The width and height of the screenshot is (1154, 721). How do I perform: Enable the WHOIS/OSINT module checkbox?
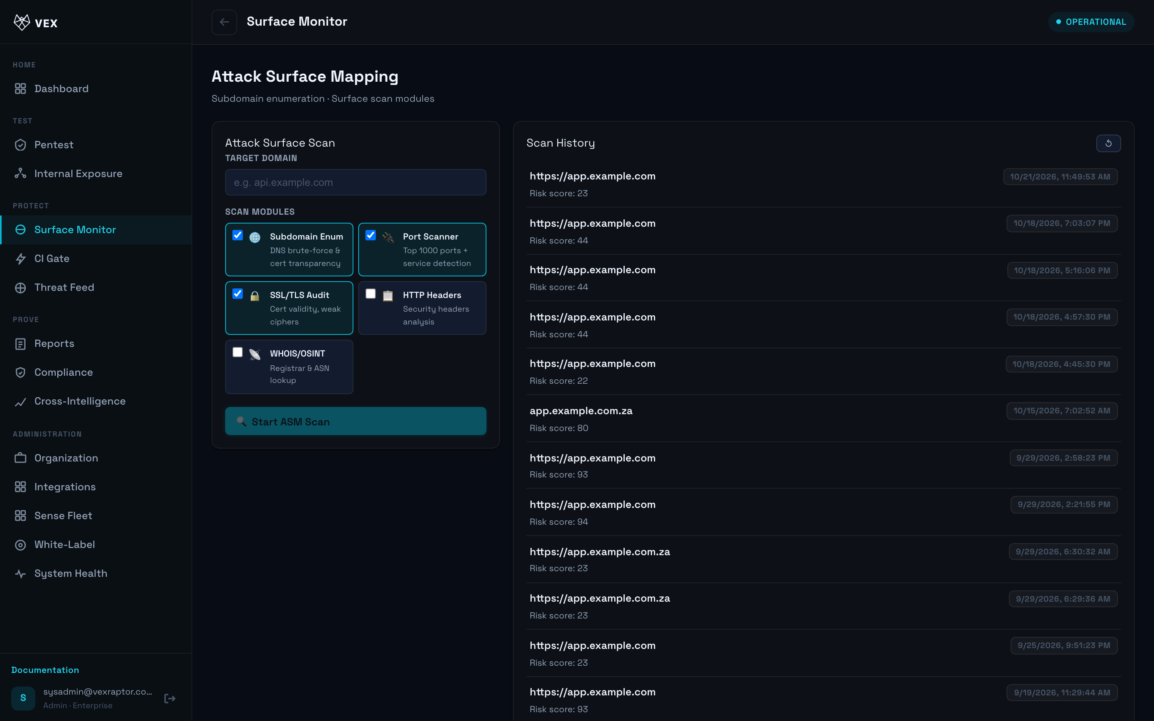(x=238, y=352)
